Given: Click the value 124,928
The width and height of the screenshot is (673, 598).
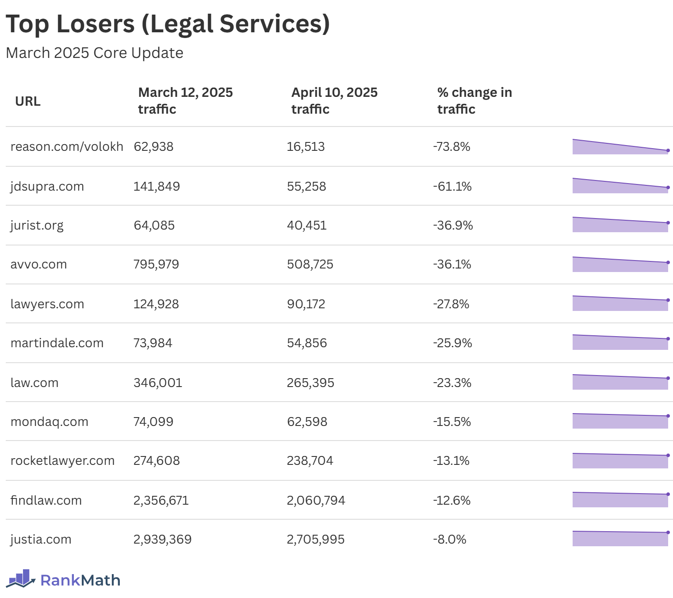Looking at the screenshot, I should tap(156, 304).
